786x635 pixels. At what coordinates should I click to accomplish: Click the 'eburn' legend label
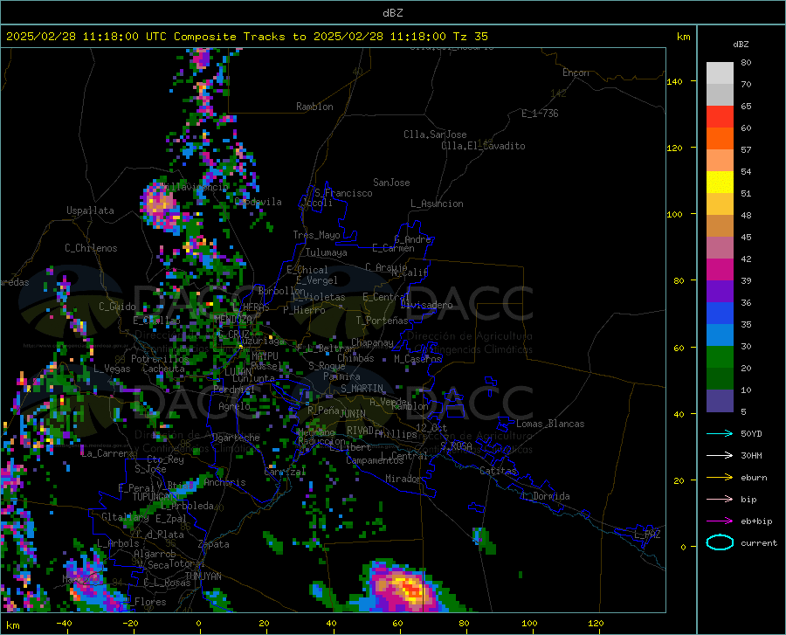(x=754, y=478)
